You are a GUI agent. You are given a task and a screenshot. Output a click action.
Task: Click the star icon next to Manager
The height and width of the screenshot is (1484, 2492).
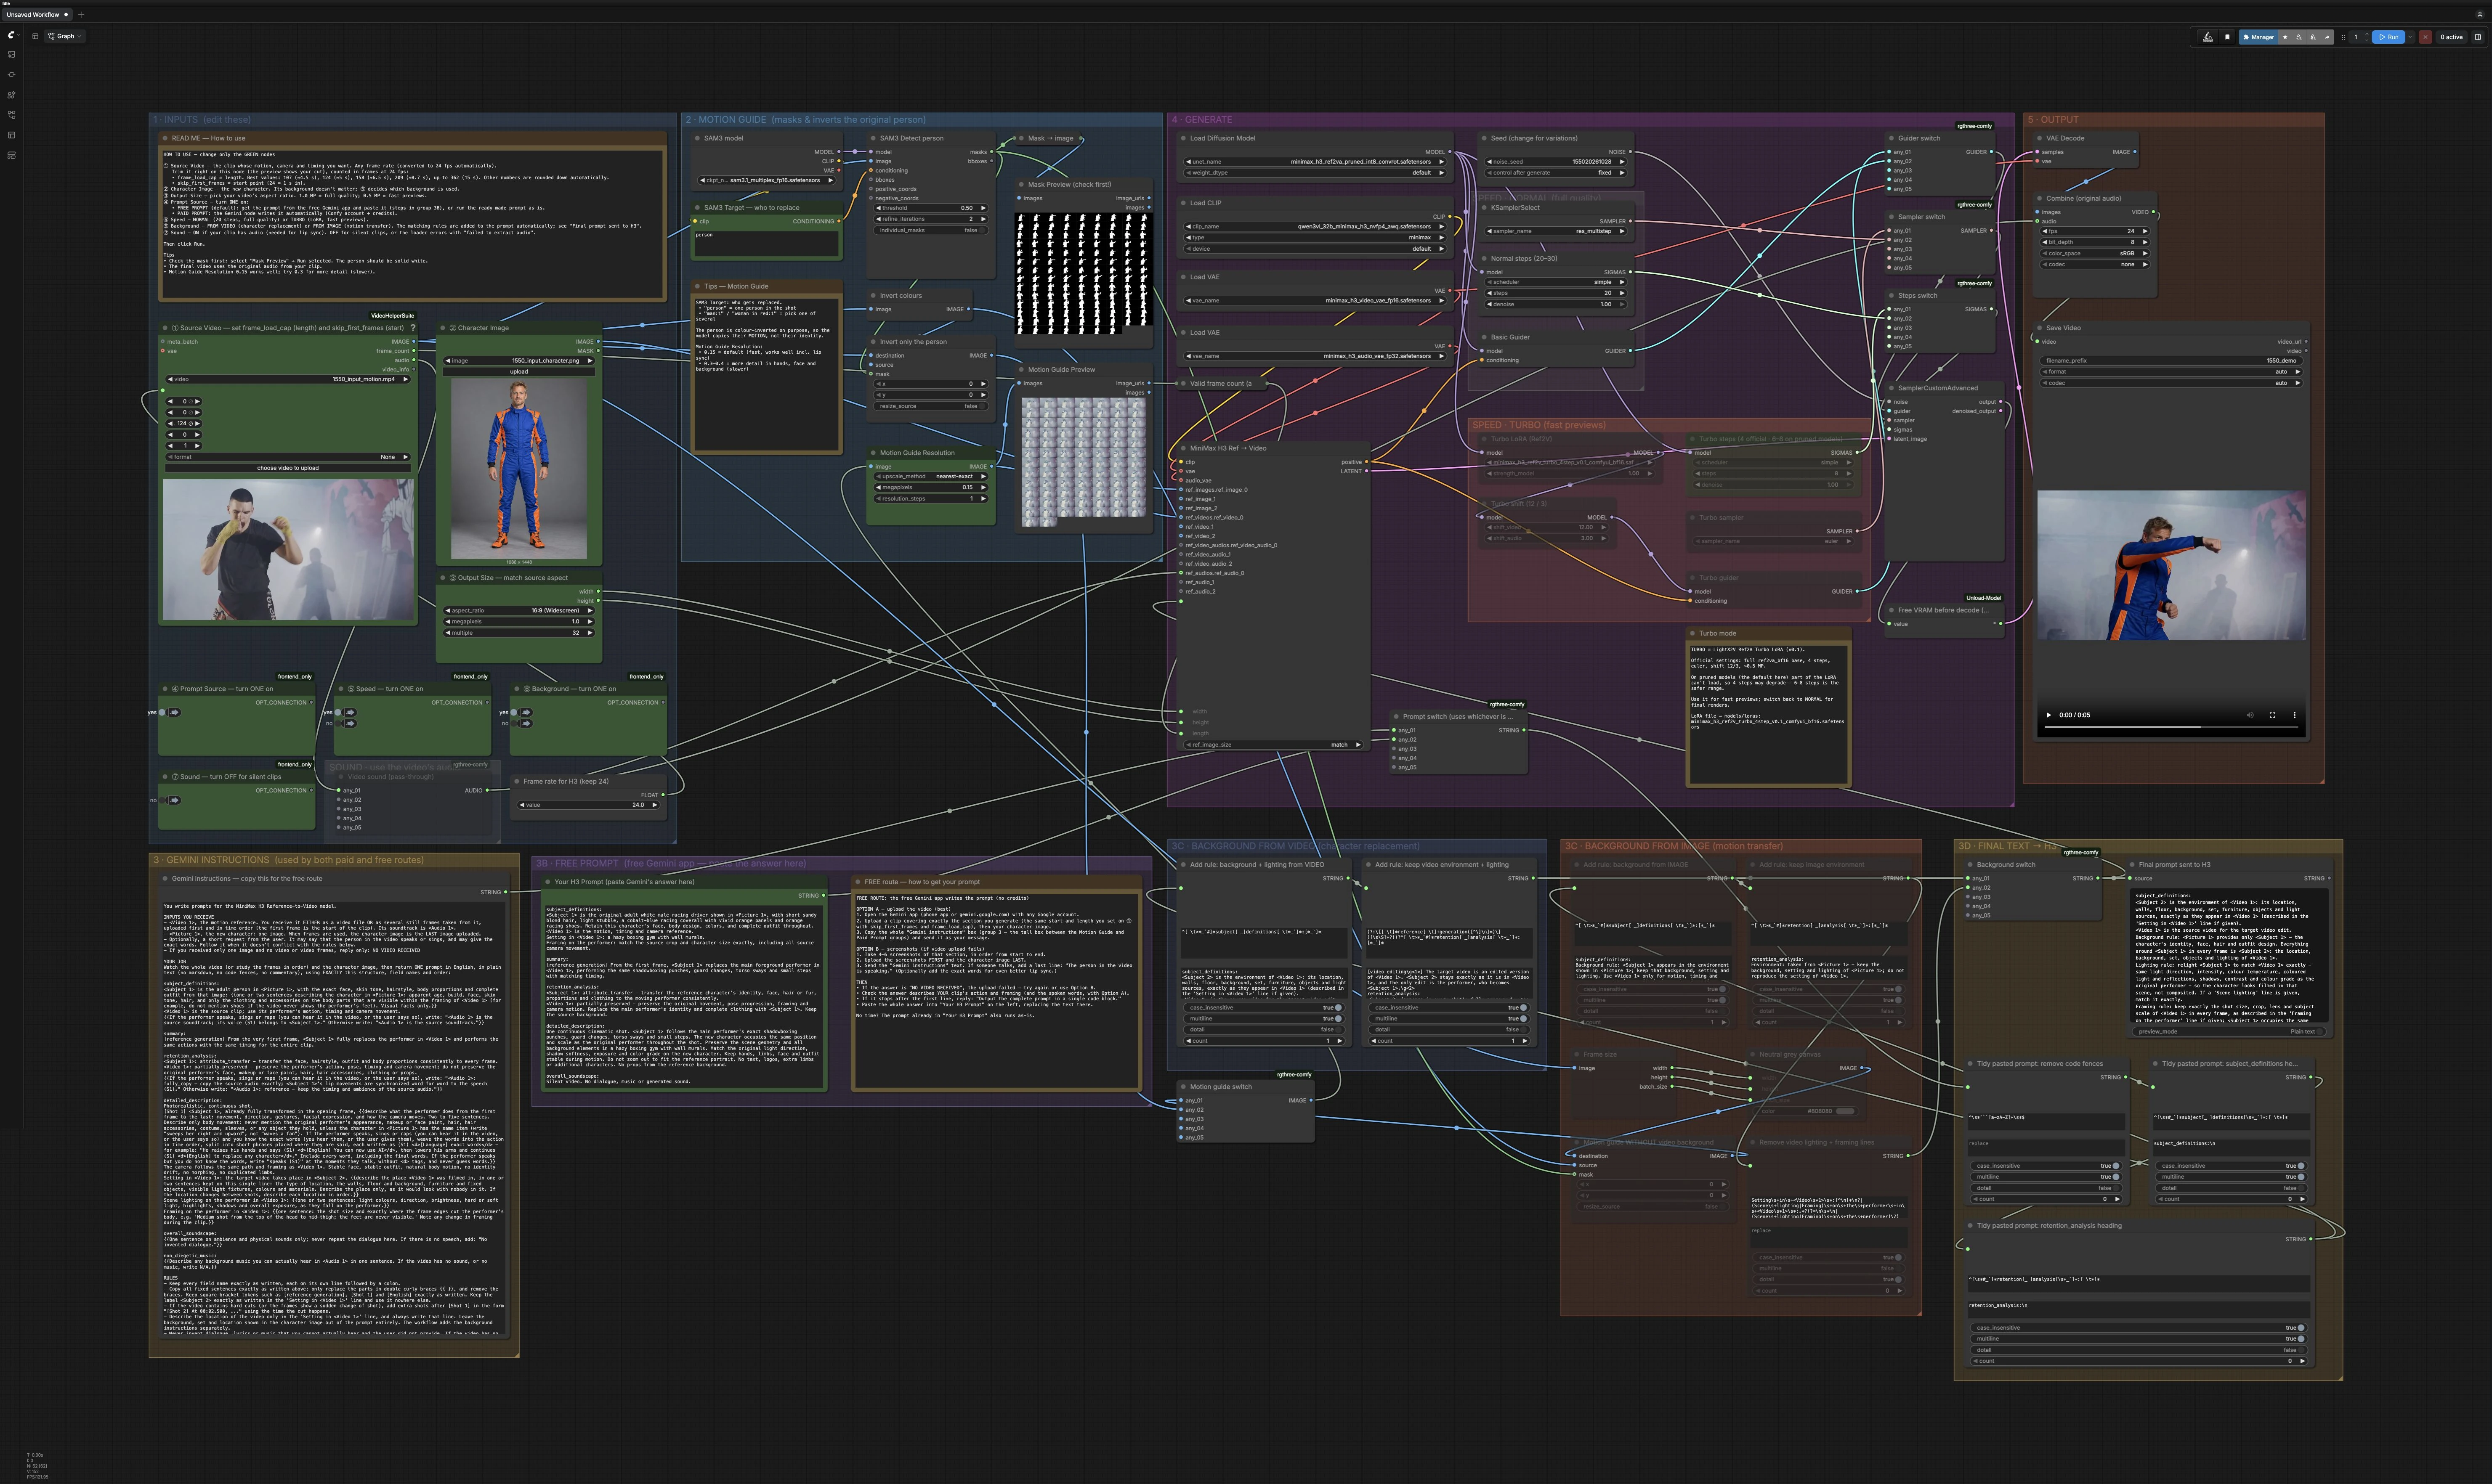point(2285,37)
